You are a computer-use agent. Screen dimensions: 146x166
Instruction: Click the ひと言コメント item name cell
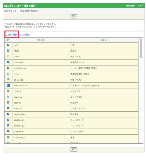tap(104, 109)
